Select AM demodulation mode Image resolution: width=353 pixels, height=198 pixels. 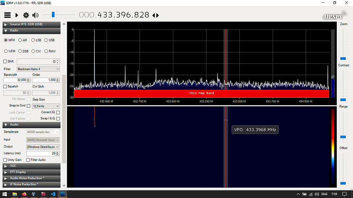[22, 40]
